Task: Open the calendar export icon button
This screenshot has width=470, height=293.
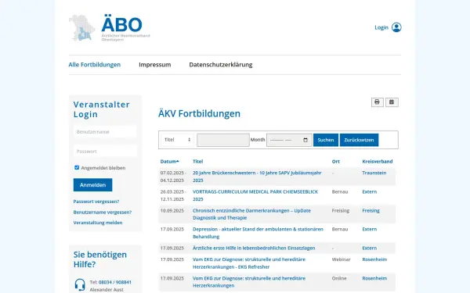Action: click(392, 102)
